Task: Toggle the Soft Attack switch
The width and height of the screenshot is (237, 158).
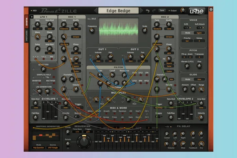Action: coord(199,28)
